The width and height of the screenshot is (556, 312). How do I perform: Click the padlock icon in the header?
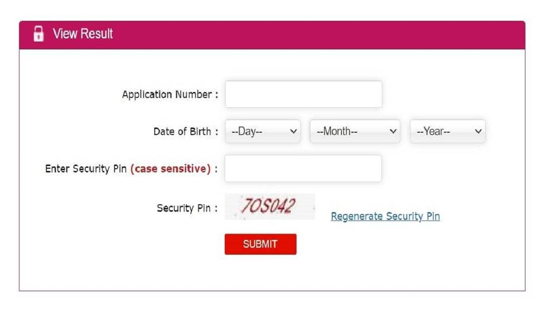[x=38, y=34]
